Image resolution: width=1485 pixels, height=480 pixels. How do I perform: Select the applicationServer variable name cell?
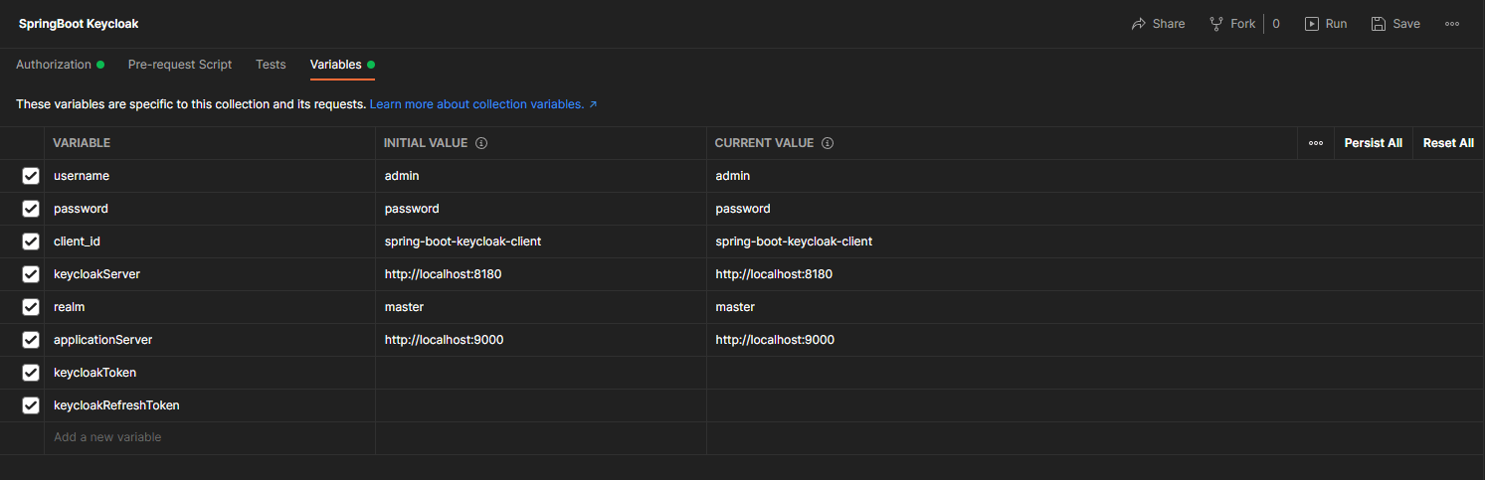[x=210, y=340]
